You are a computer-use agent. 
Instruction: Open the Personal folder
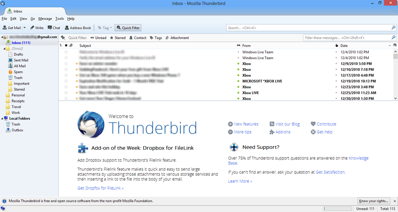coord(18,95)
